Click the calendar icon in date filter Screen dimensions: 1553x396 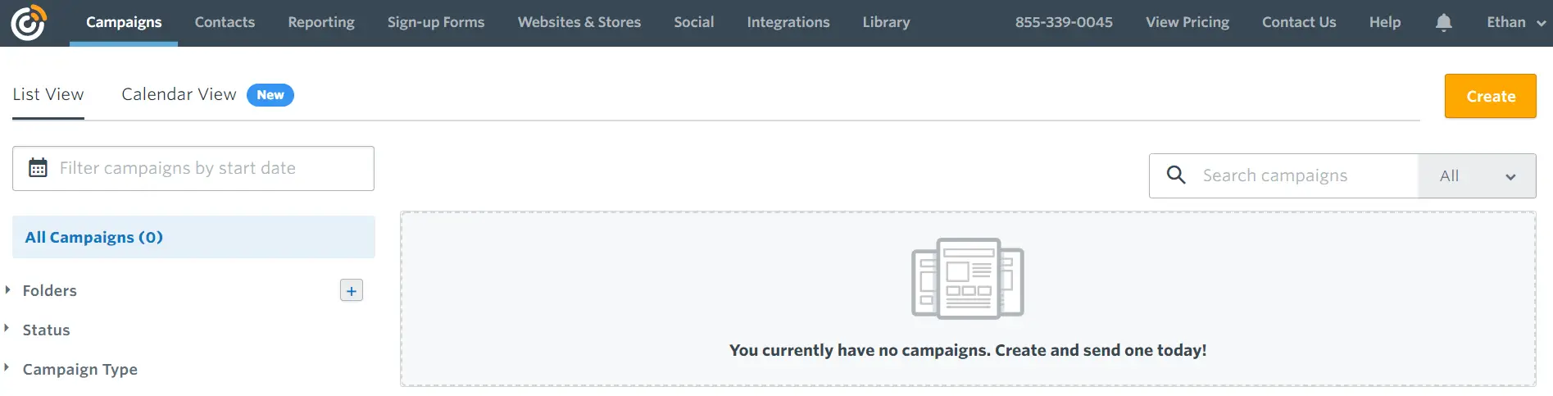[38, 168]
